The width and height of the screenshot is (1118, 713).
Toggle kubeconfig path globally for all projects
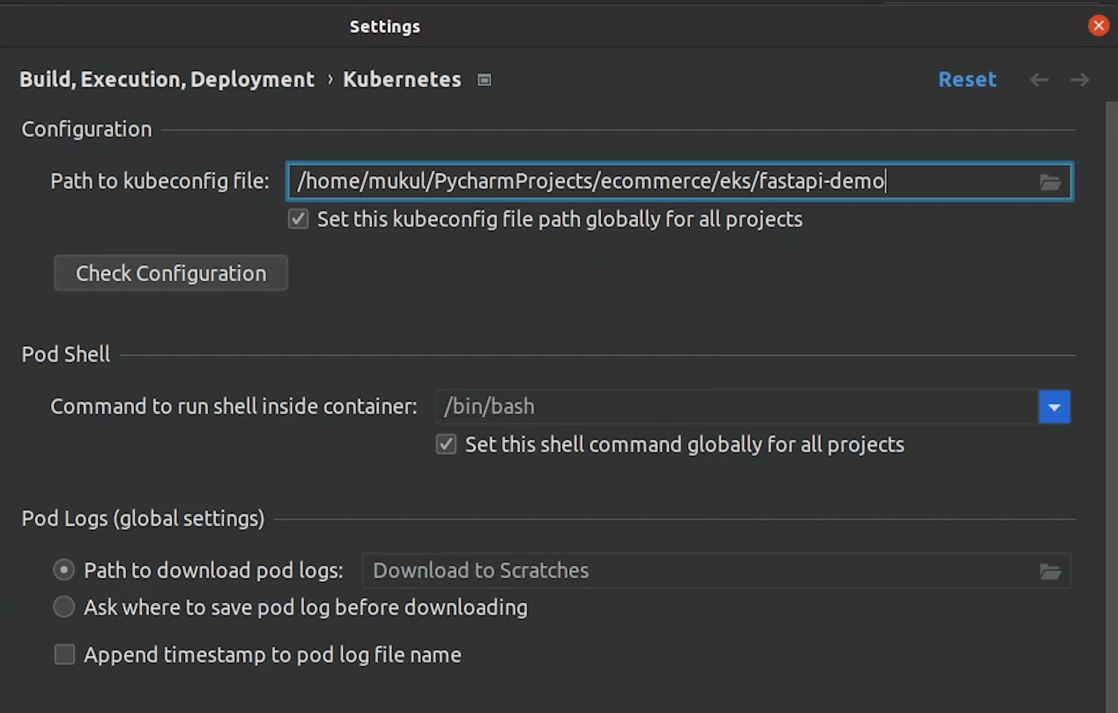(x=298, y=220)
